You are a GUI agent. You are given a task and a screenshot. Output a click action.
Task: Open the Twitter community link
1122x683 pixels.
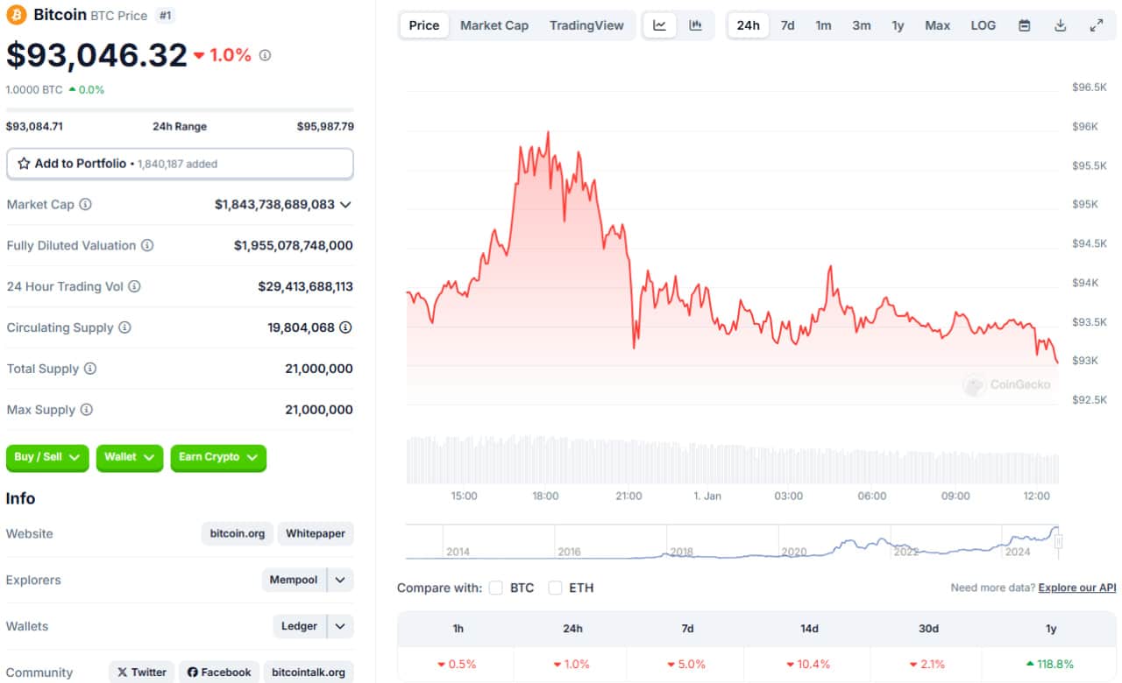142,672
